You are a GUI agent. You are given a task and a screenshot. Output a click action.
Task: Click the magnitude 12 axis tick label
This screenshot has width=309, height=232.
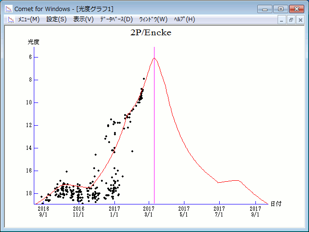[x=29, y=125]
